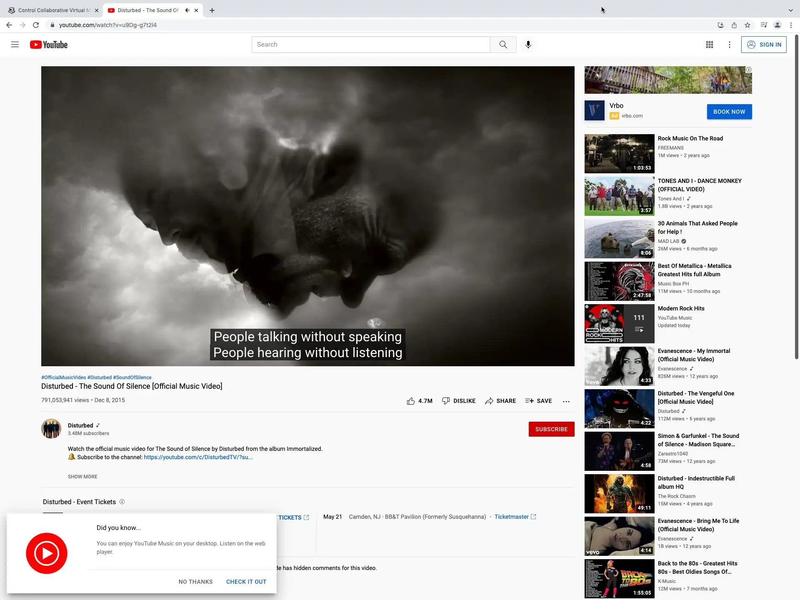
Task: Click the voice search microphone icon
Action: click(x=528, y=45)
